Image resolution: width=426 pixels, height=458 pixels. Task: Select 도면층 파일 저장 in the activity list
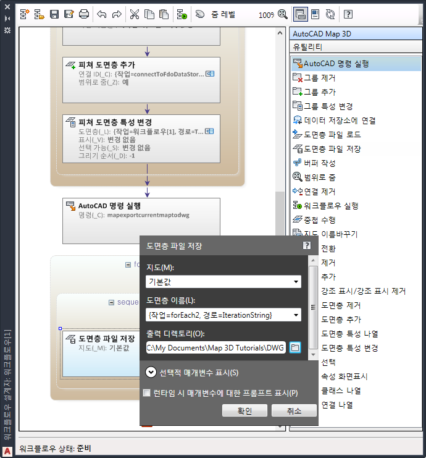point(356,149)
